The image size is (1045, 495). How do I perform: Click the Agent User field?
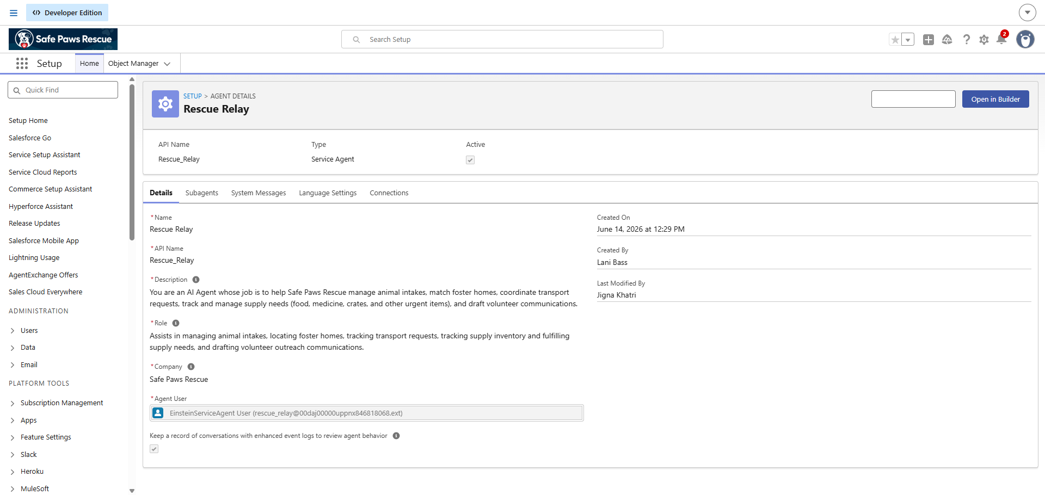tap(367, 413)
